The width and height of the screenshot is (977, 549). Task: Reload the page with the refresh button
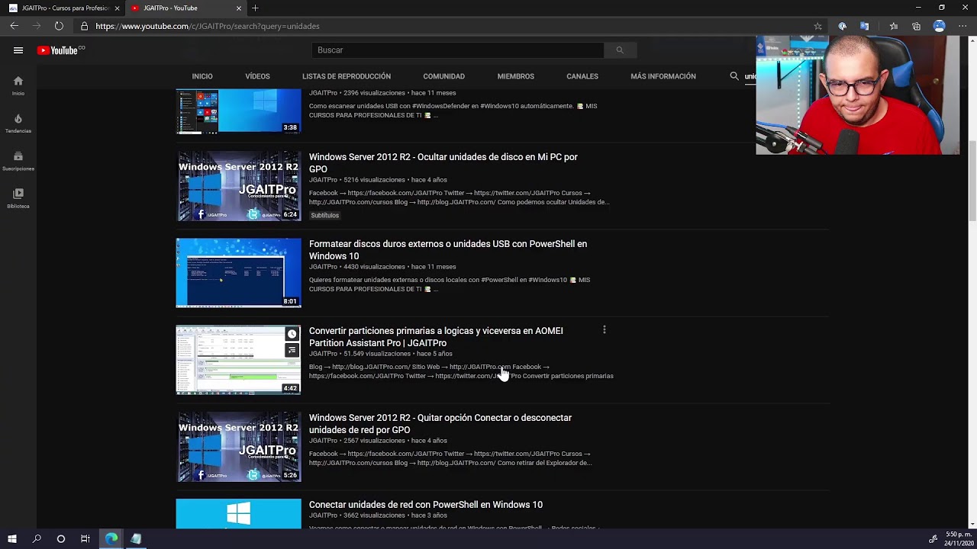(59, 26)
